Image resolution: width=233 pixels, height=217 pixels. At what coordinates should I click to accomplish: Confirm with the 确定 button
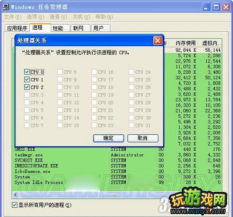click(109, 138)
